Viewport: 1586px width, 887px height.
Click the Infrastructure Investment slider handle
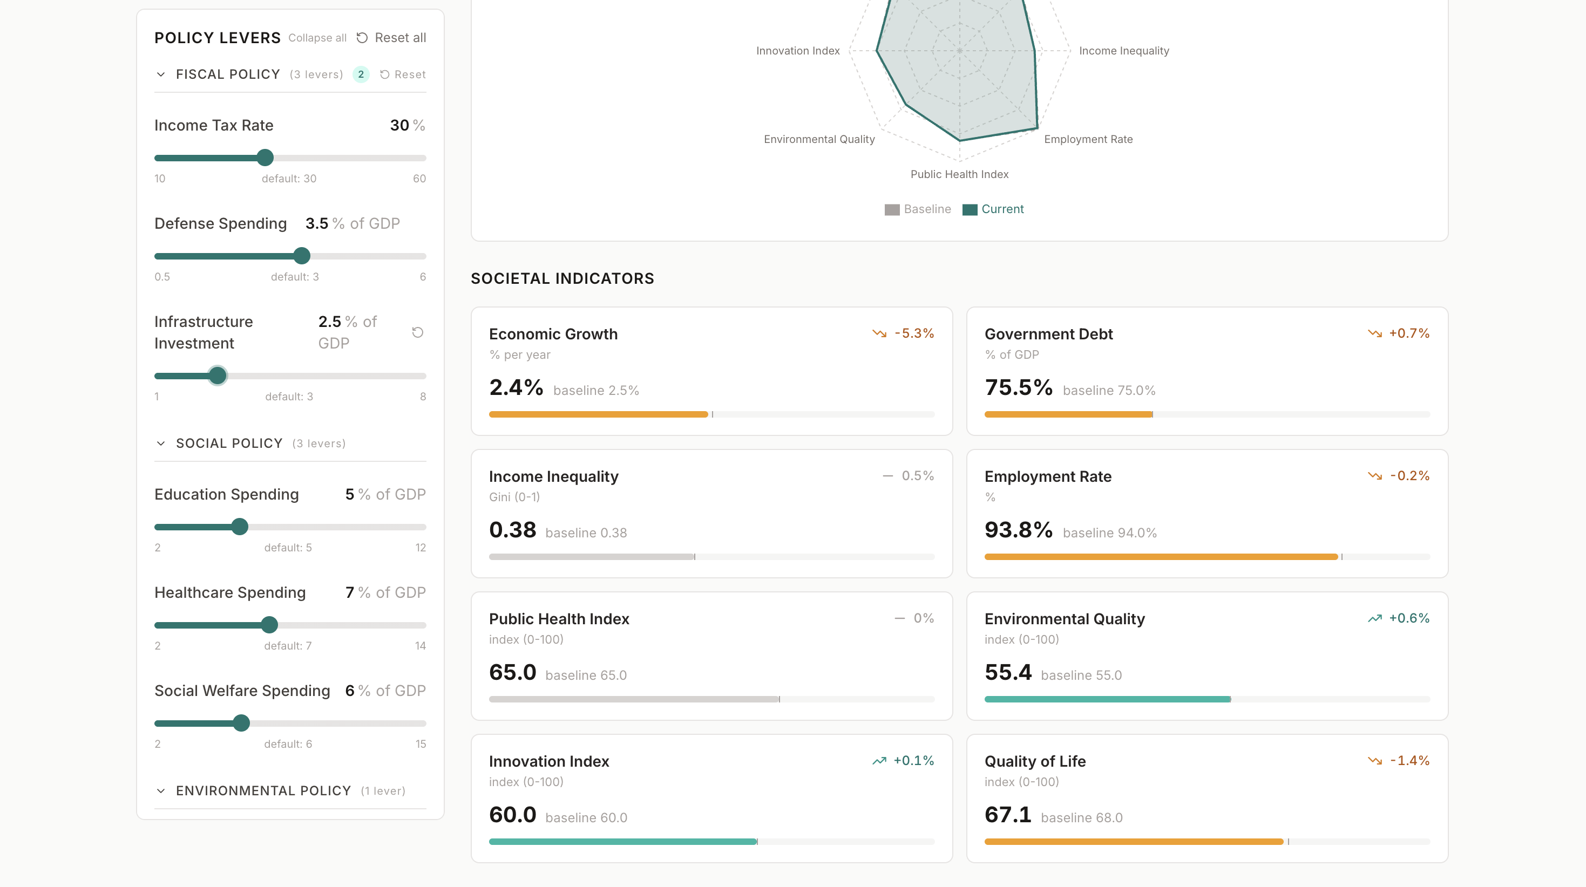(218, 376)
